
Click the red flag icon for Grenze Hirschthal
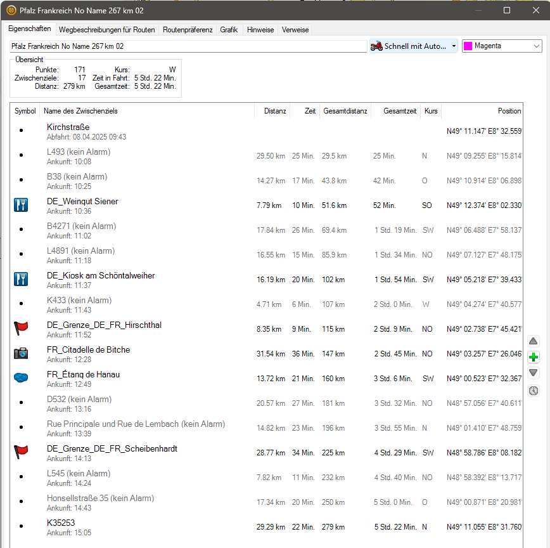[x=21, y=329]
